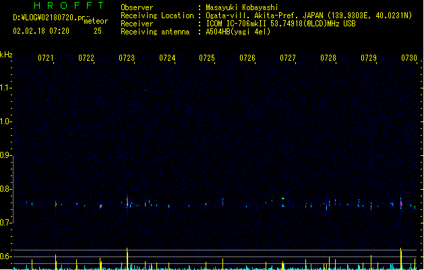This screenshot has height=270, width=424.
Task: Click the 0729 time marker
Action: click(369, 58)
